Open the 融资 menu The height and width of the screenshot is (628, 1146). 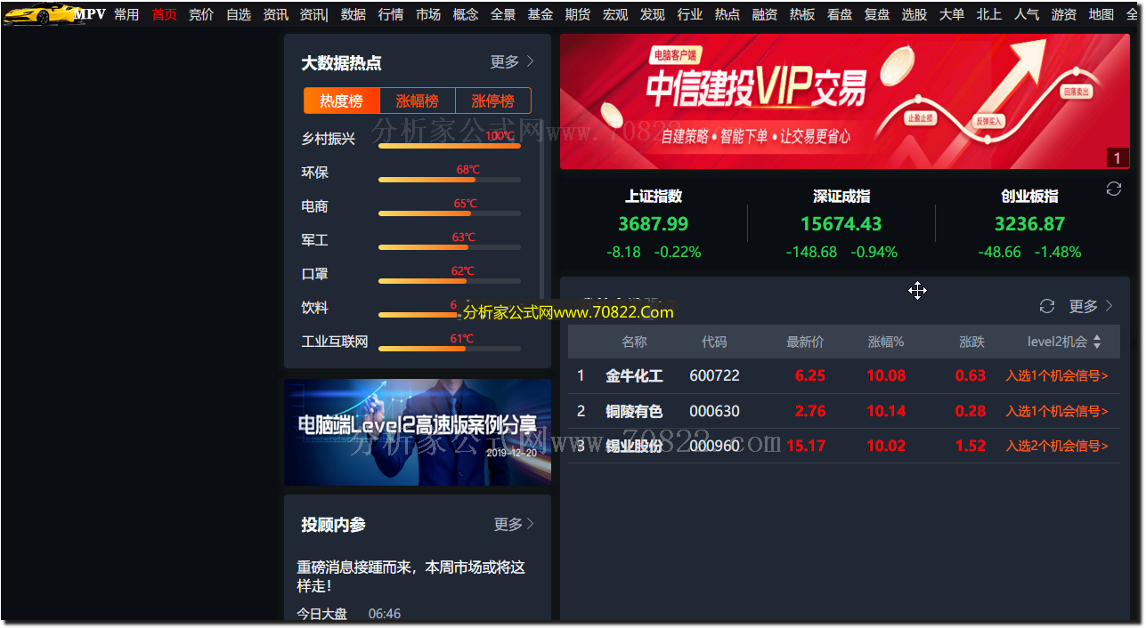pyautogui.click(x=765, y=14)
